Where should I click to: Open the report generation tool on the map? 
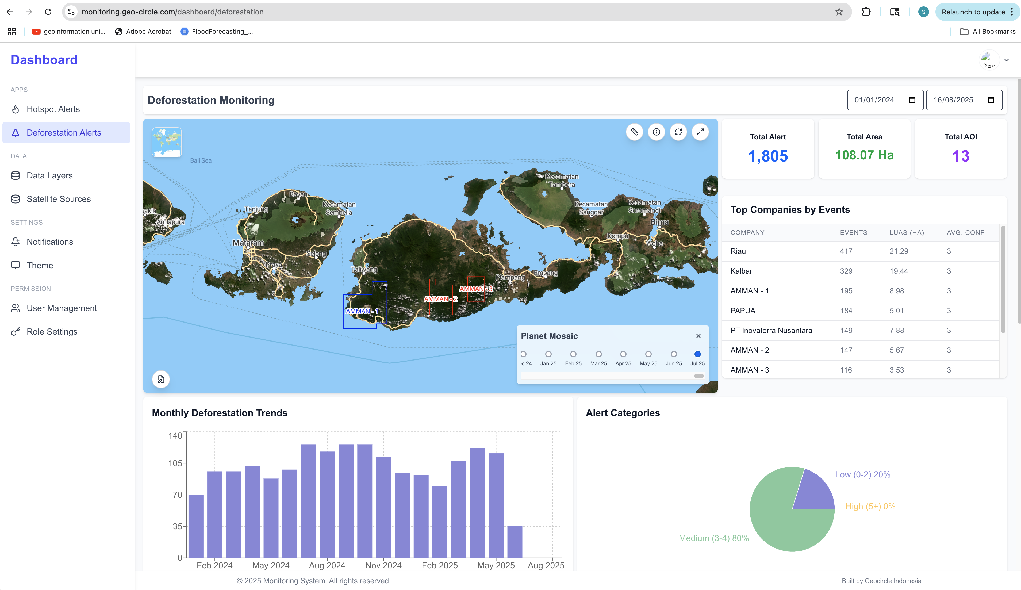point(161,379)
